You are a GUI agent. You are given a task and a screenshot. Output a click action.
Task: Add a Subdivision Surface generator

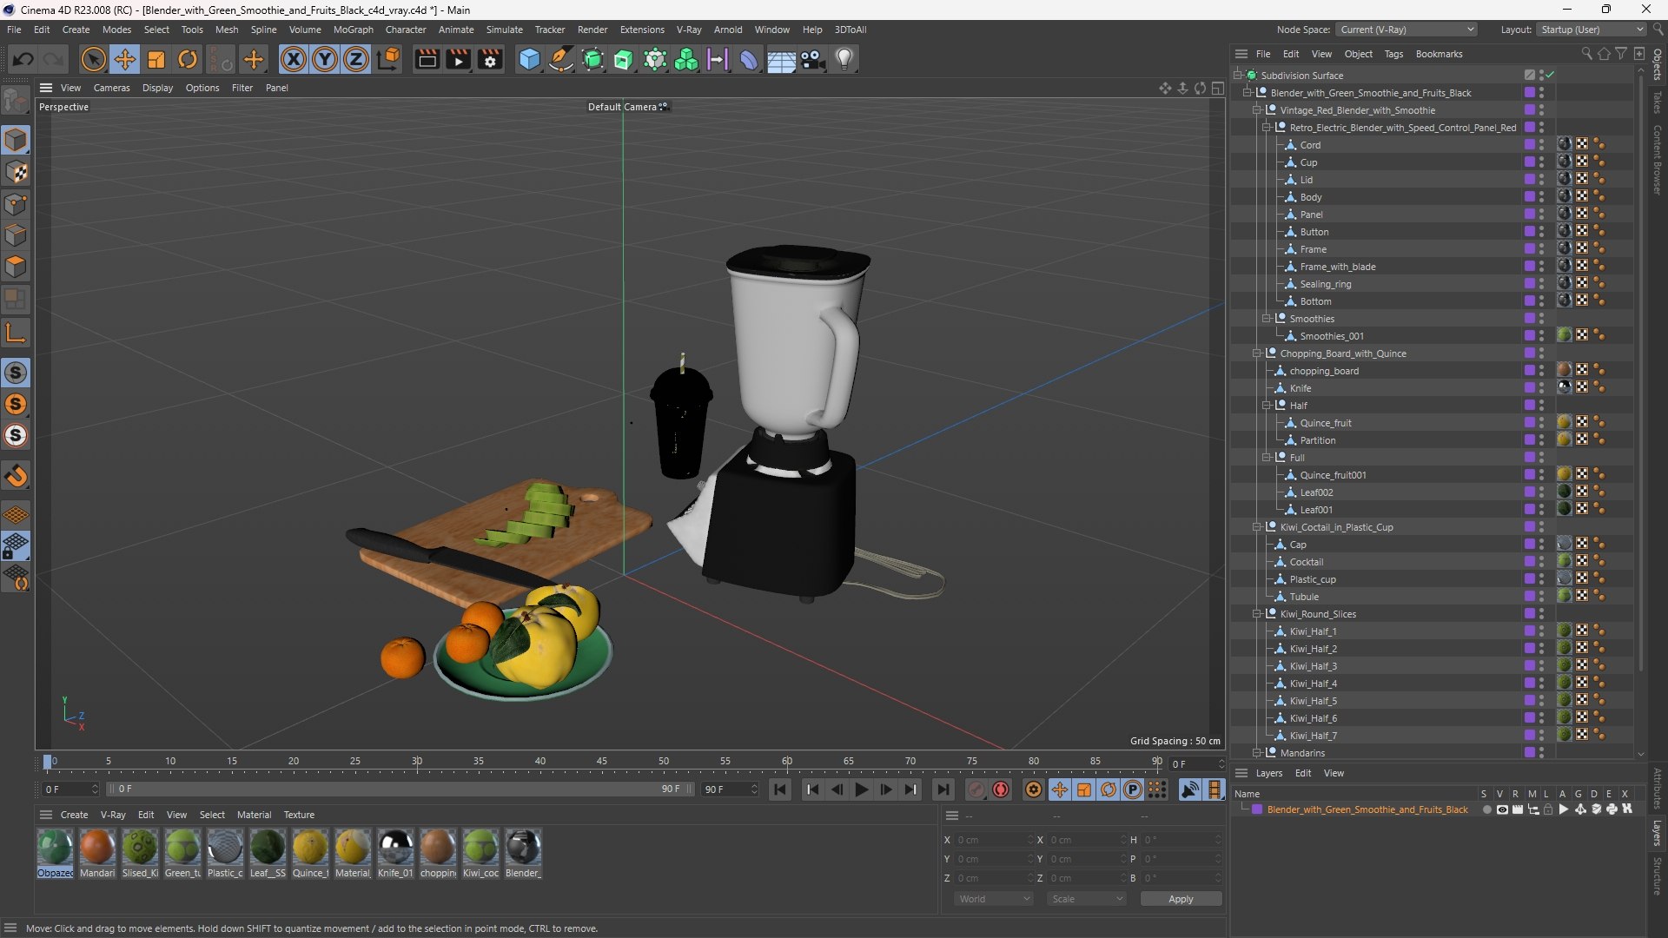592,59
